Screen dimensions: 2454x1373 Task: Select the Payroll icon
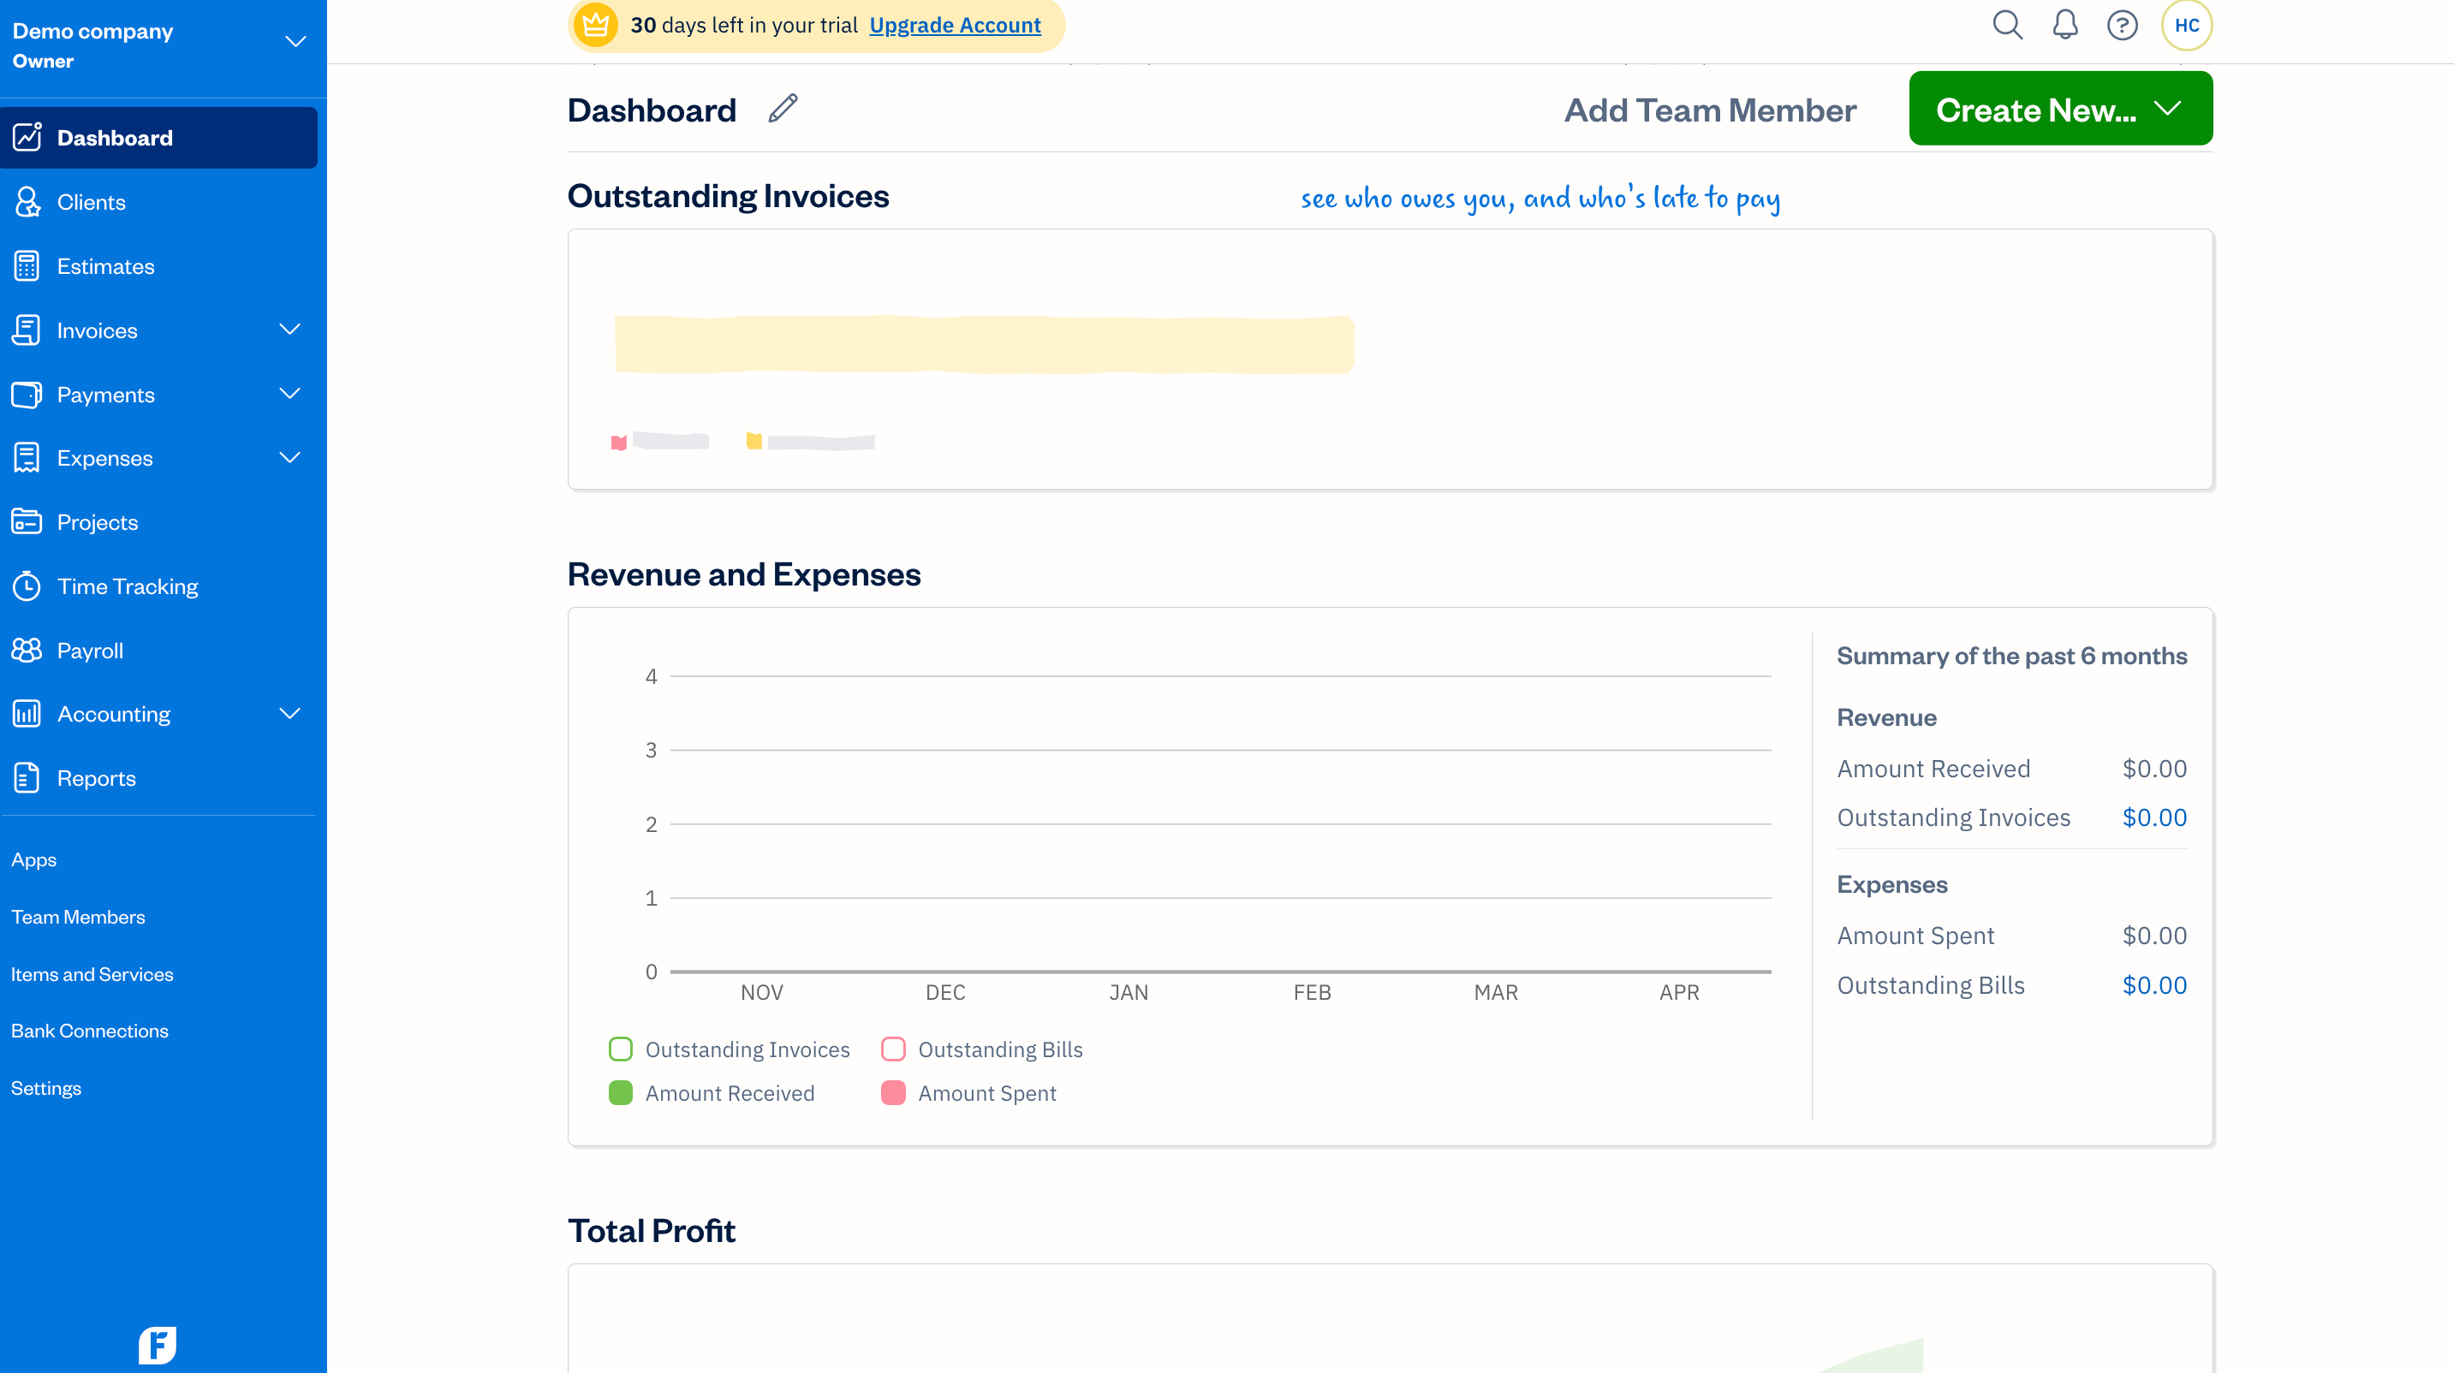coord(27,650)
